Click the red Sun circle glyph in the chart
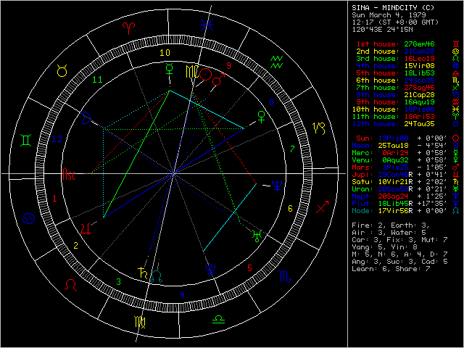This screenshot has width=464, height=348. [x=205, y=74]
